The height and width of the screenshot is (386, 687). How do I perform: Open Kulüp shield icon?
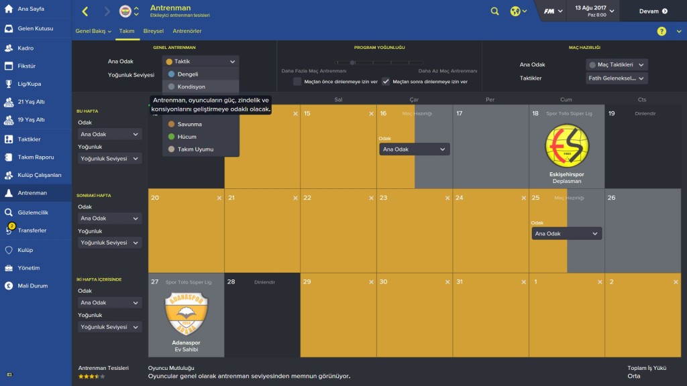(x=9, y=250)
